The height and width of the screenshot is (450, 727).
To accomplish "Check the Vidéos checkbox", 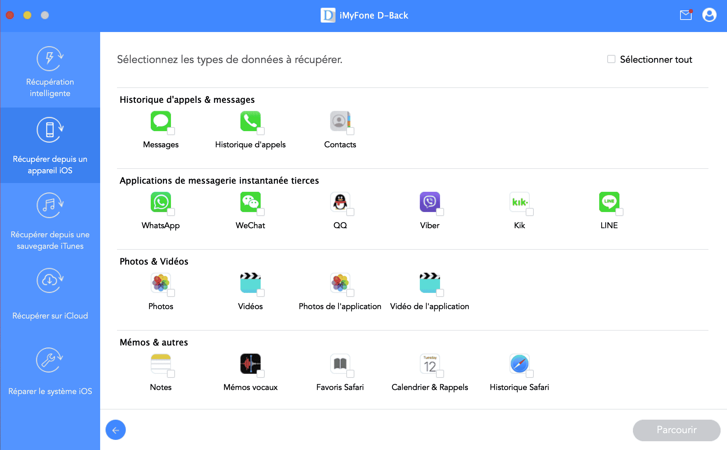I will click(x=261, y=293).
